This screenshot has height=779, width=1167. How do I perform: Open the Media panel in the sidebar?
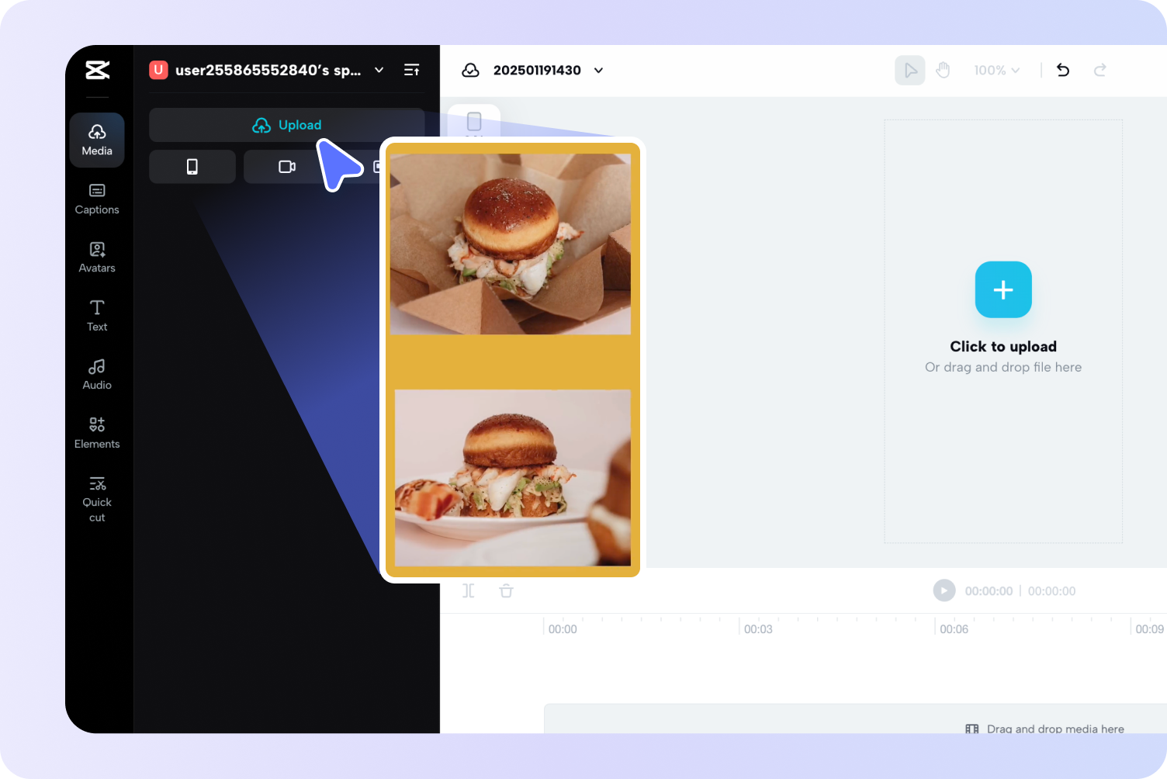click(x=96, y=140)
